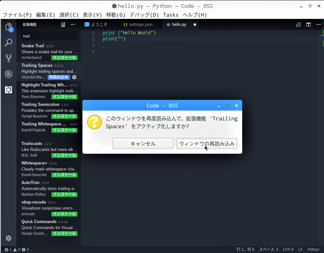The height and width of the screenshot is (253, 324).
Task: Click キャンセル button in dialog
Action: (x=143, y=143)
